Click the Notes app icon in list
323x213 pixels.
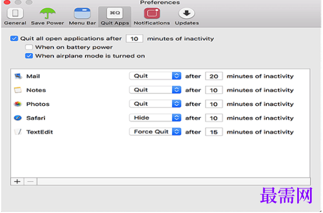[18, 90]
